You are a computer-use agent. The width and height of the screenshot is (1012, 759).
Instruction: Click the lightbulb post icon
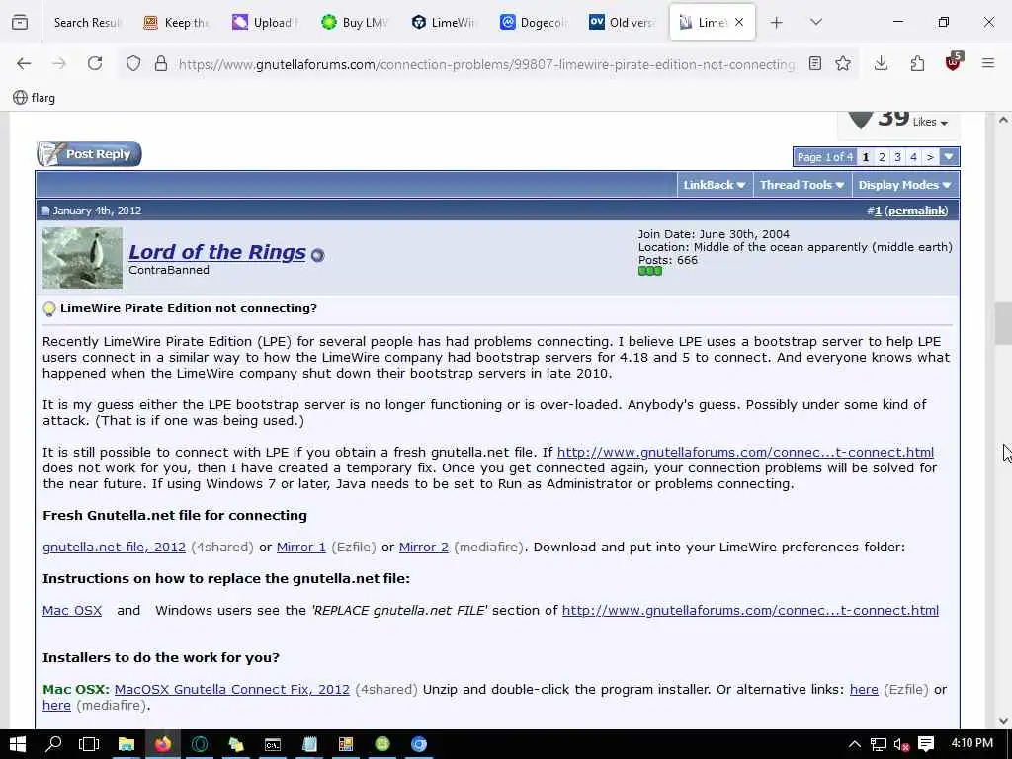point(49,308)
